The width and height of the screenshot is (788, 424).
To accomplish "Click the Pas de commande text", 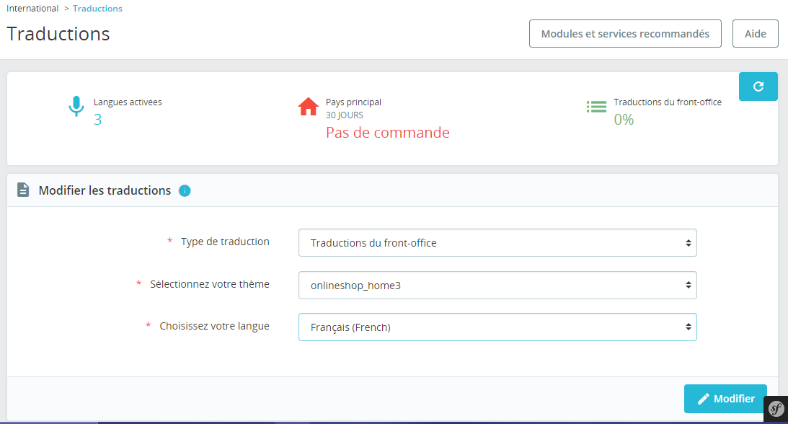I will click(x=387, y=133).
